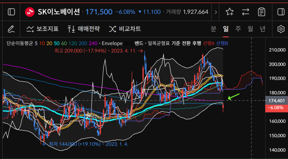Viewport: 288px width, 159px height.
Task: Toggle the 200-day moving average legend
Action: [82, 43]
